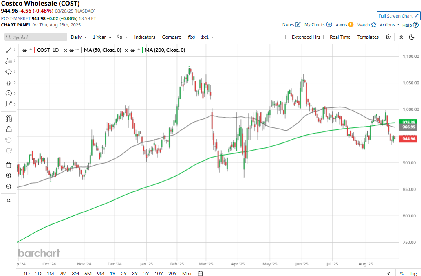Add chart to My Charts plus icon

(329, 24)
